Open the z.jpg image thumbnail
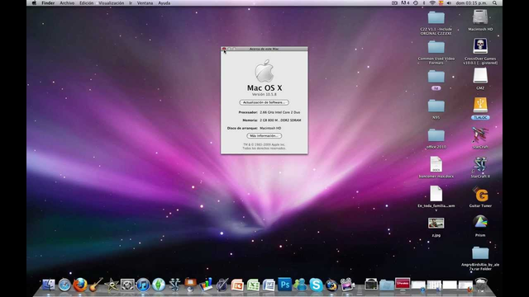Viewport: 529px width, 297px height. coord(436,223)
